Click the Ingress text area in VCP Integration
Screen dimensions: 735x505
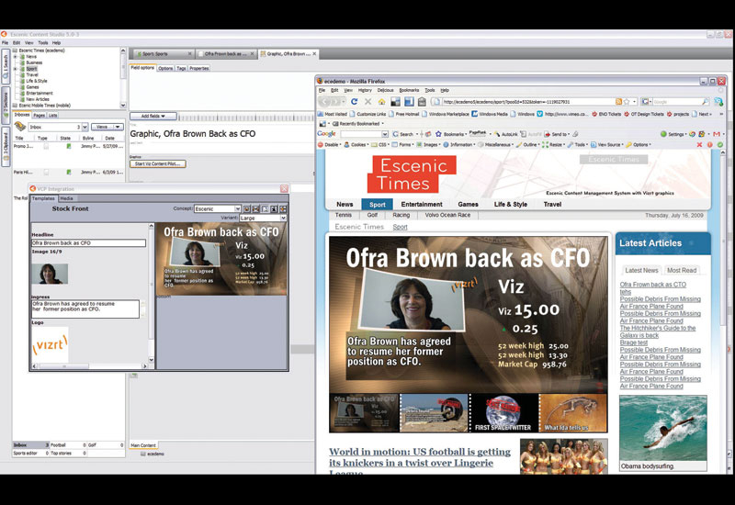point(85,309)
